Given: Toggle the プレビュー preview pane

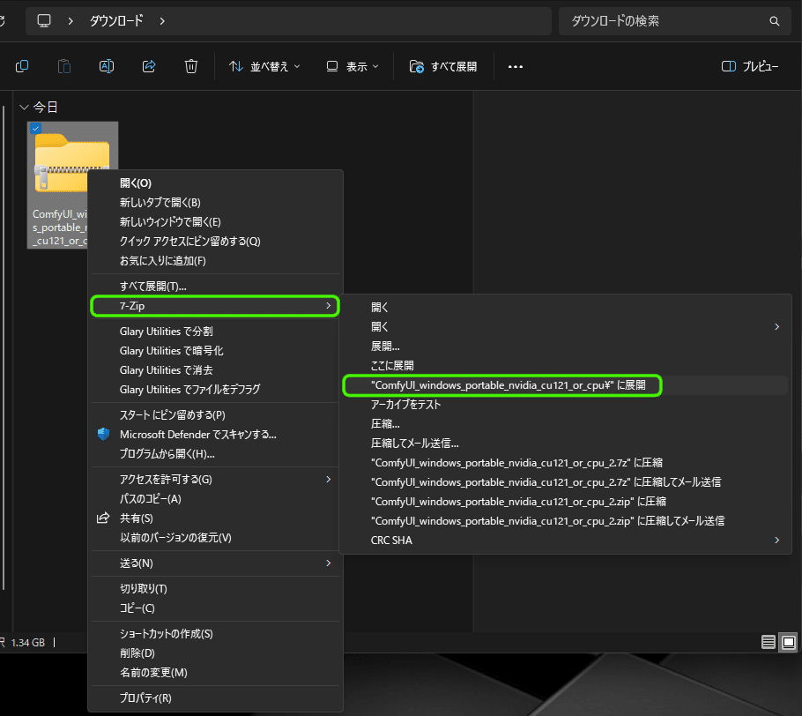Looking at the screenshot, I should (x=750, y=66).
